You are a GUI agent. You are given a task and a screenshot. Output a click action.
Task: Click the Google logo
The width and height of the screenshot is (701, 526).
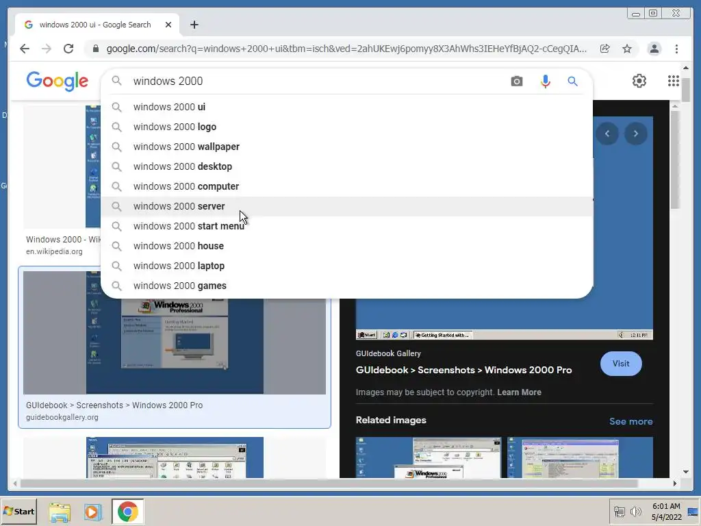[x=58, y=81]
